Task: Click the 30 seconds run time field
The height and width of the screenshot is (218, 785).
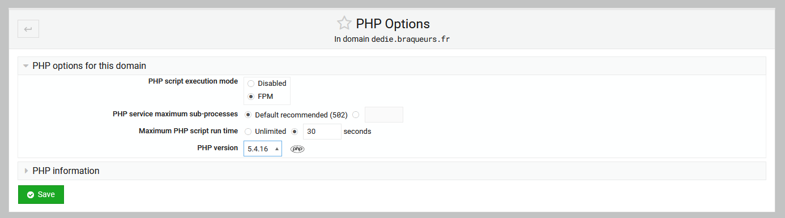Action: 322,132
